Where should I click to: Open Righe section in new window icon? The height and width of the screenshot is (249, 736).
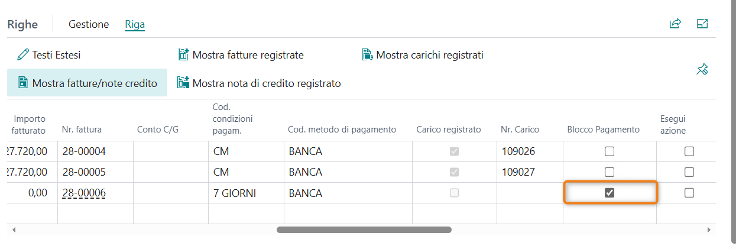[702, 24]
